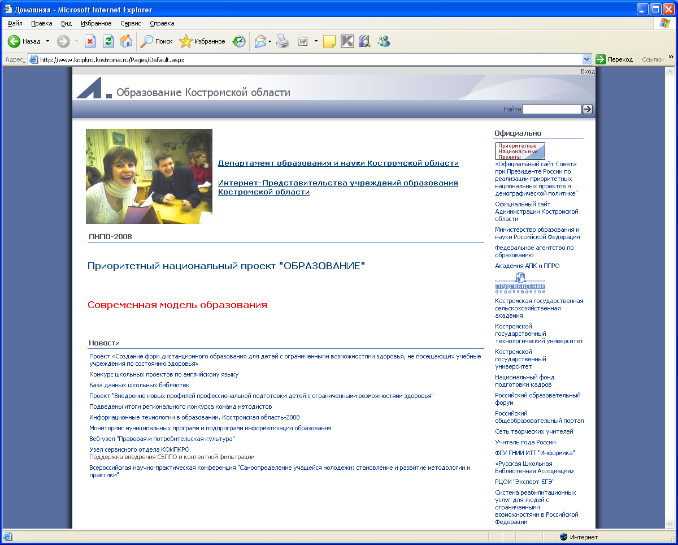The width and height of the screenshot is (678, 545).
Task: Open ФГУ ГНИИ ИТТ Информика link
Action: [x=534, y=453]
